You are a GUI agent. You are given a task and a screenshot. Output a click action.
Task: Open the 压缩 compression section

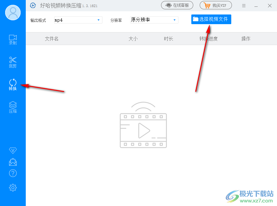coord(13,107)
